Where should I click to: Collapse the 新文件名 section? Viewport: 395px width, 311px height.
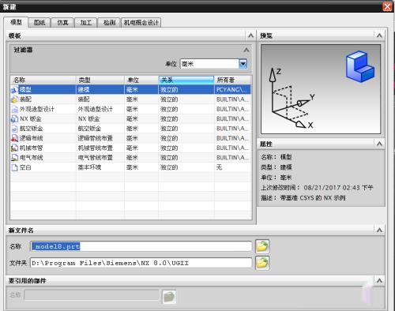point(379,230)
